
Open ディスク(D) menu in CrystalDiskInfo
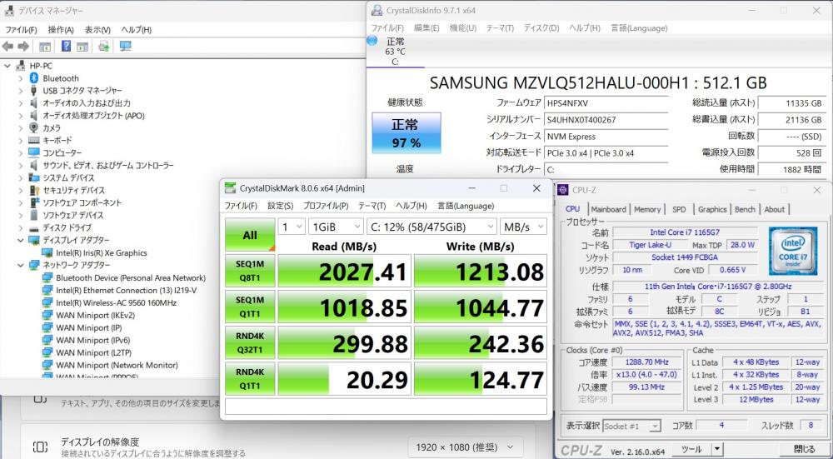(x=541, y=28)
